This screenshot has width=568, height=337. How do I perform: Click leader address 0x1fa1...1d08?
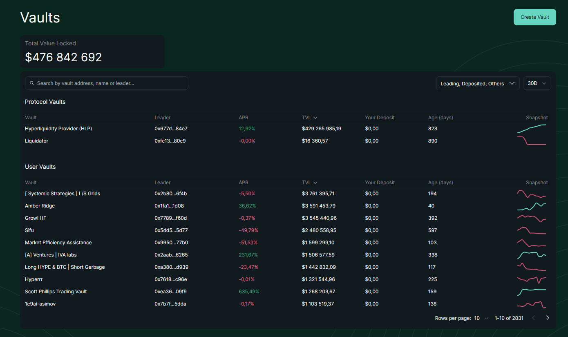click(x=169, y=206)
